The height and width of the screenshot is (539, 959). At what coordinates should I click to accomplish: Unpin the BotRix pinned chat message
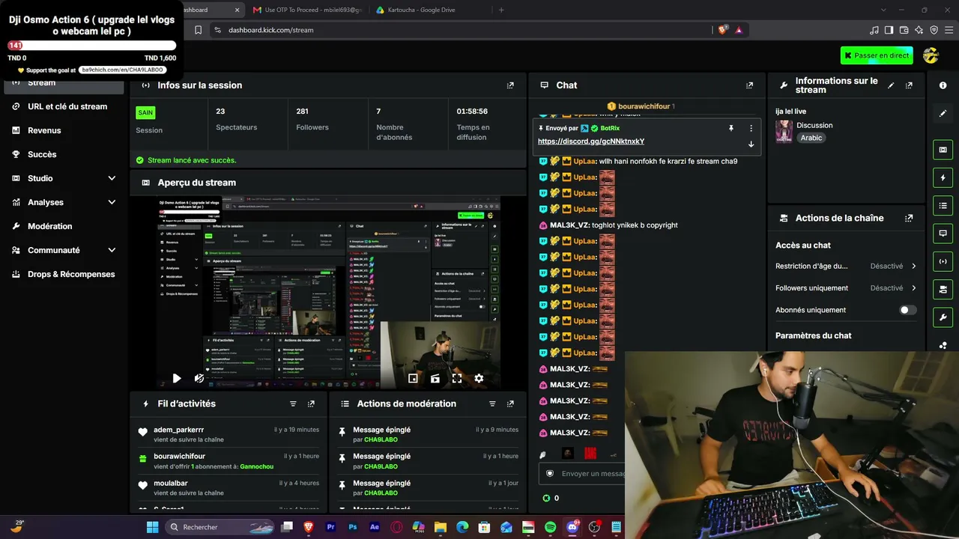coord(731,128)
